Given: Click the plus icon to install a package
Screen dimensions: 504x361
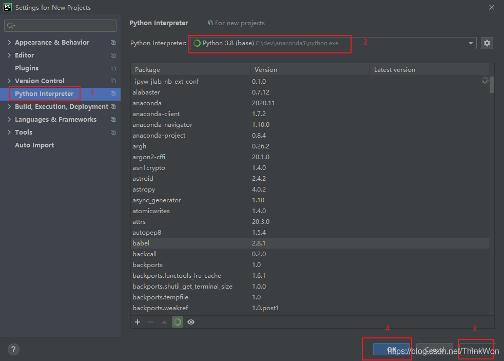Looking at the screenshot, I should 138,322.
